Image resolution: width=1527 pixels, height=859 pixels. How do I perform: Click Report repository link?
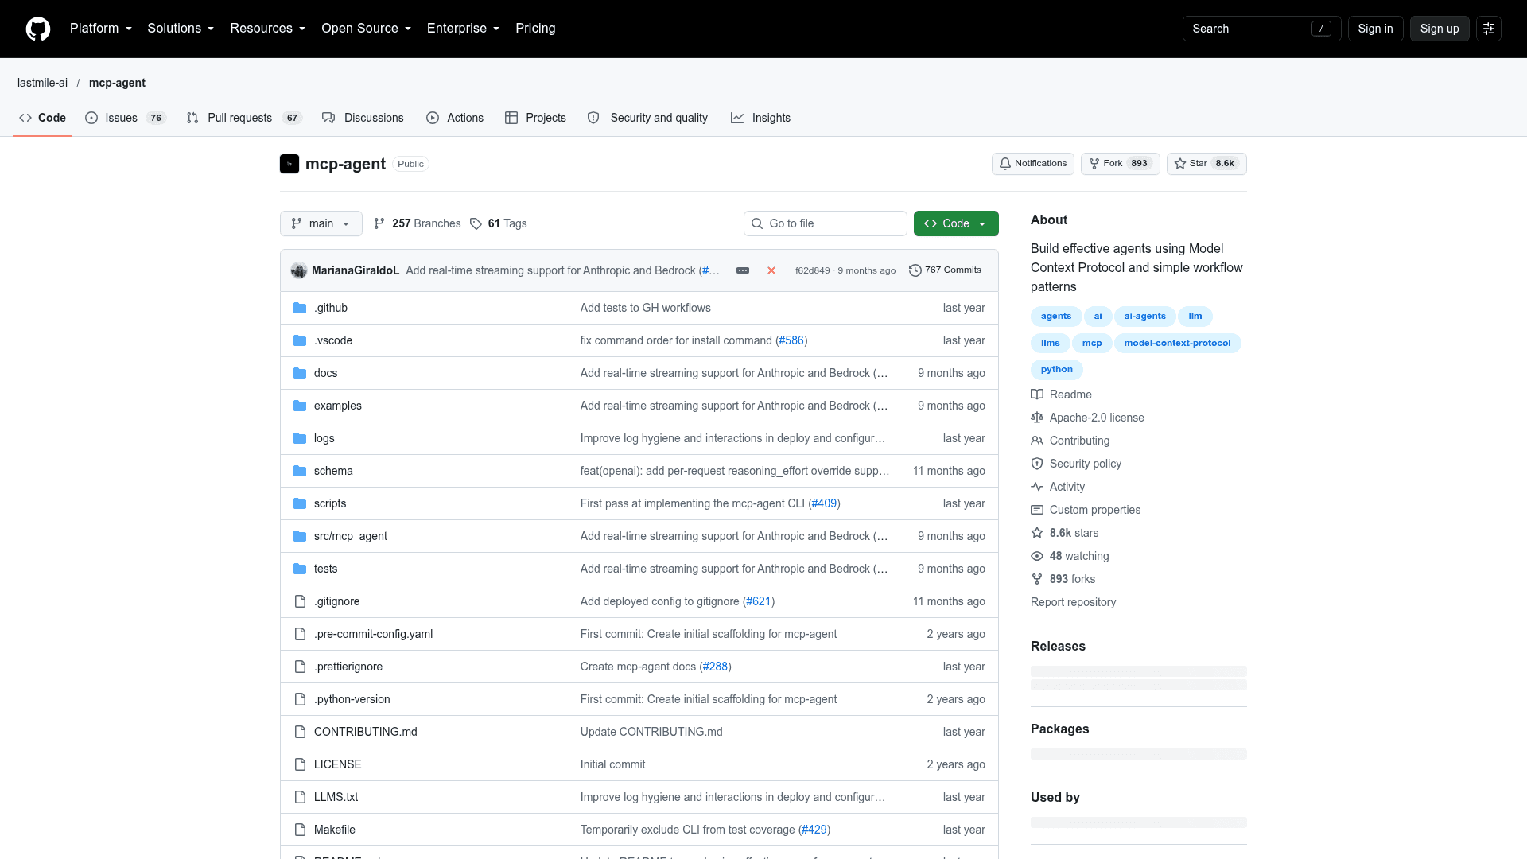pyautogui.click(x=1073, y=602)
